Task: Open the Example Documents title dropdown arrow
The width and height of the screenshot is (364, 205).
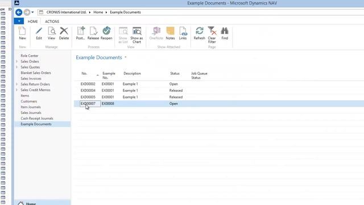Action: click(126, 57)
